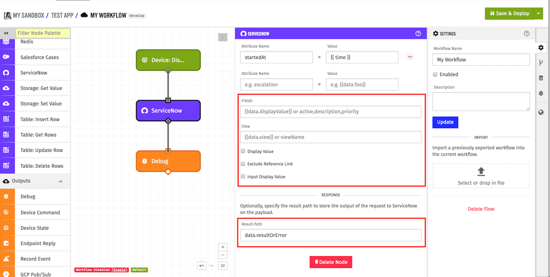550x277 pixels.
Task: Zoom in on the workflow canvas
Action: click(223, 247)
